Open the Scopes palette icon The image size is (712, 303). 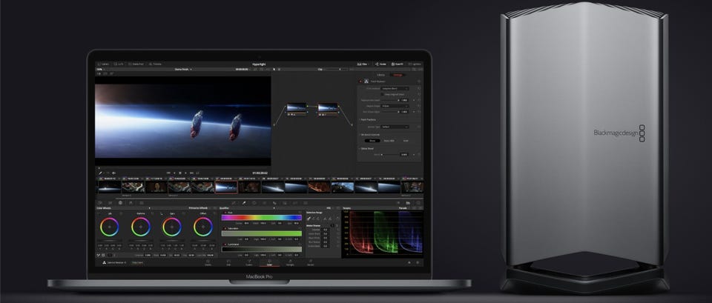408,203
